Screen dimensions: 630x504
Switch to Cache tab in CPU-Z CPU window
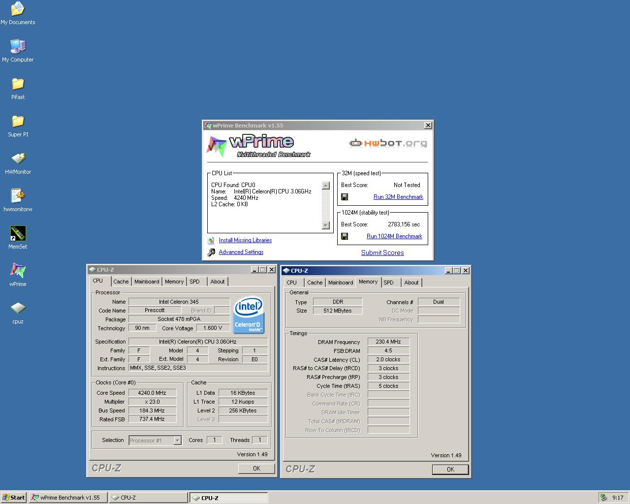[121, 282]
